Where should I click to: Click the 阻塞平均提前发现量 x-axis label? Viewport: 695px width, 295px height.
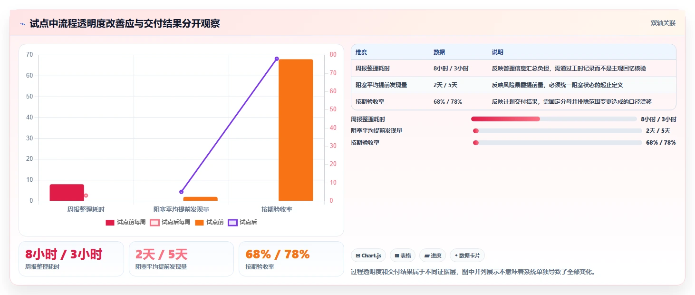(x=181, y=209)
